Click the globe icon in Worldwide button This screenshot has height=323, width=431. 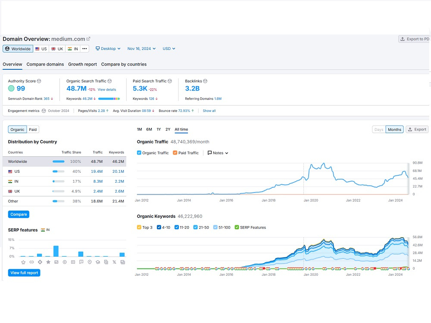coord(7,49)
